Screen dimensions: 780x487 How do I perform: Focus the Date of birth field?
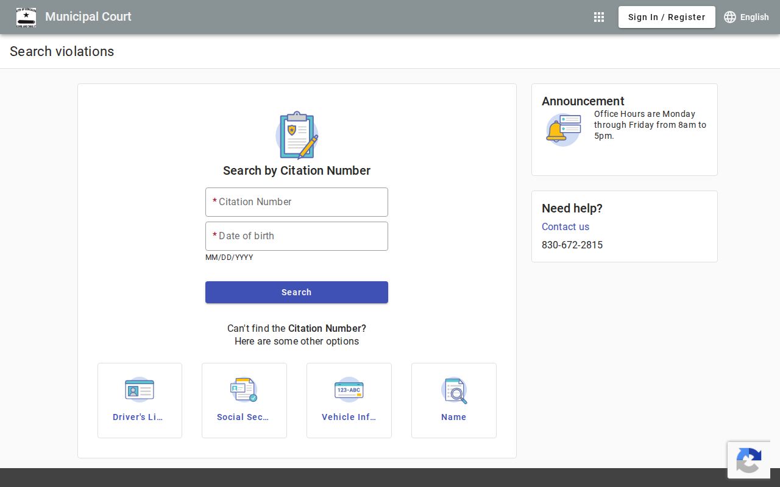297,236
